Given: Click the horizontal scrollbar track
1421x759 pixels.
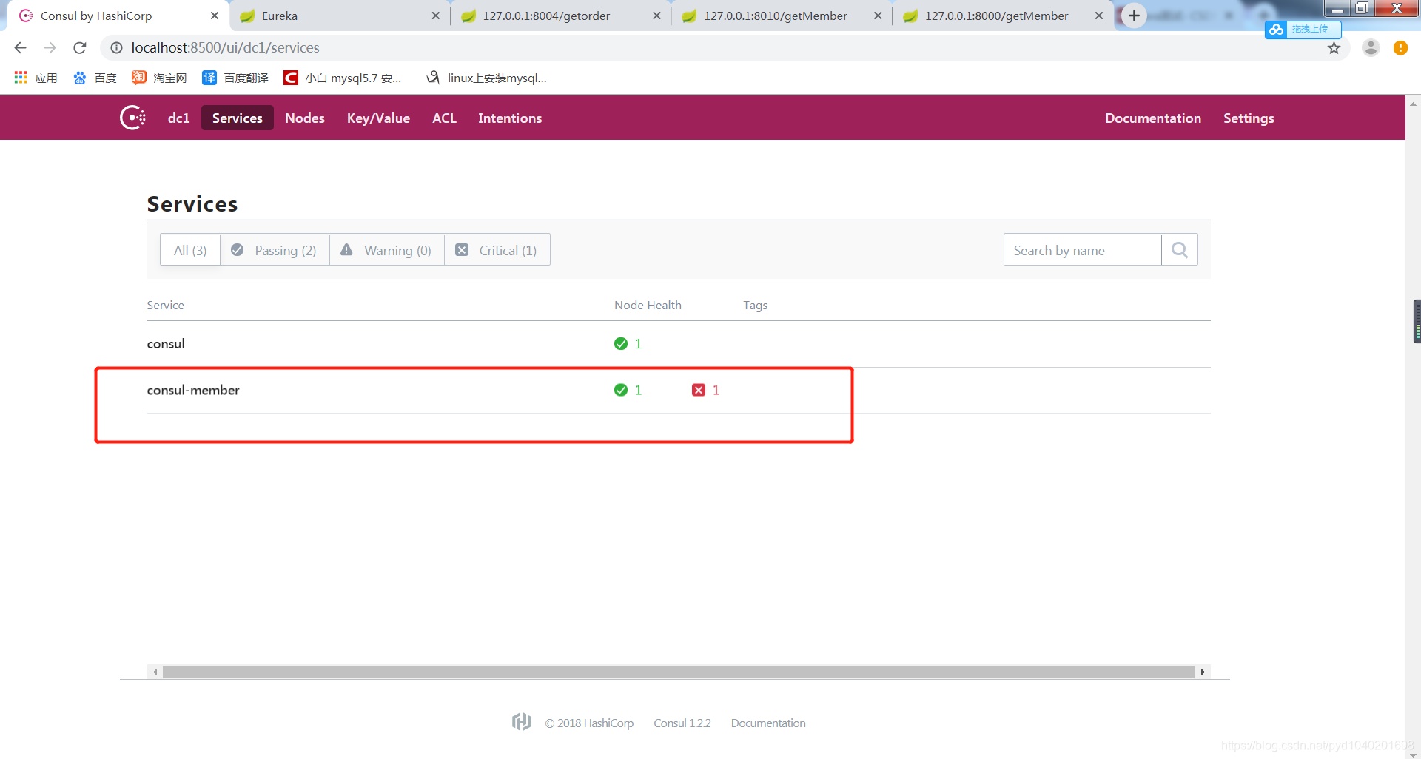Looking at the screenshot, I should click(678, 672).
